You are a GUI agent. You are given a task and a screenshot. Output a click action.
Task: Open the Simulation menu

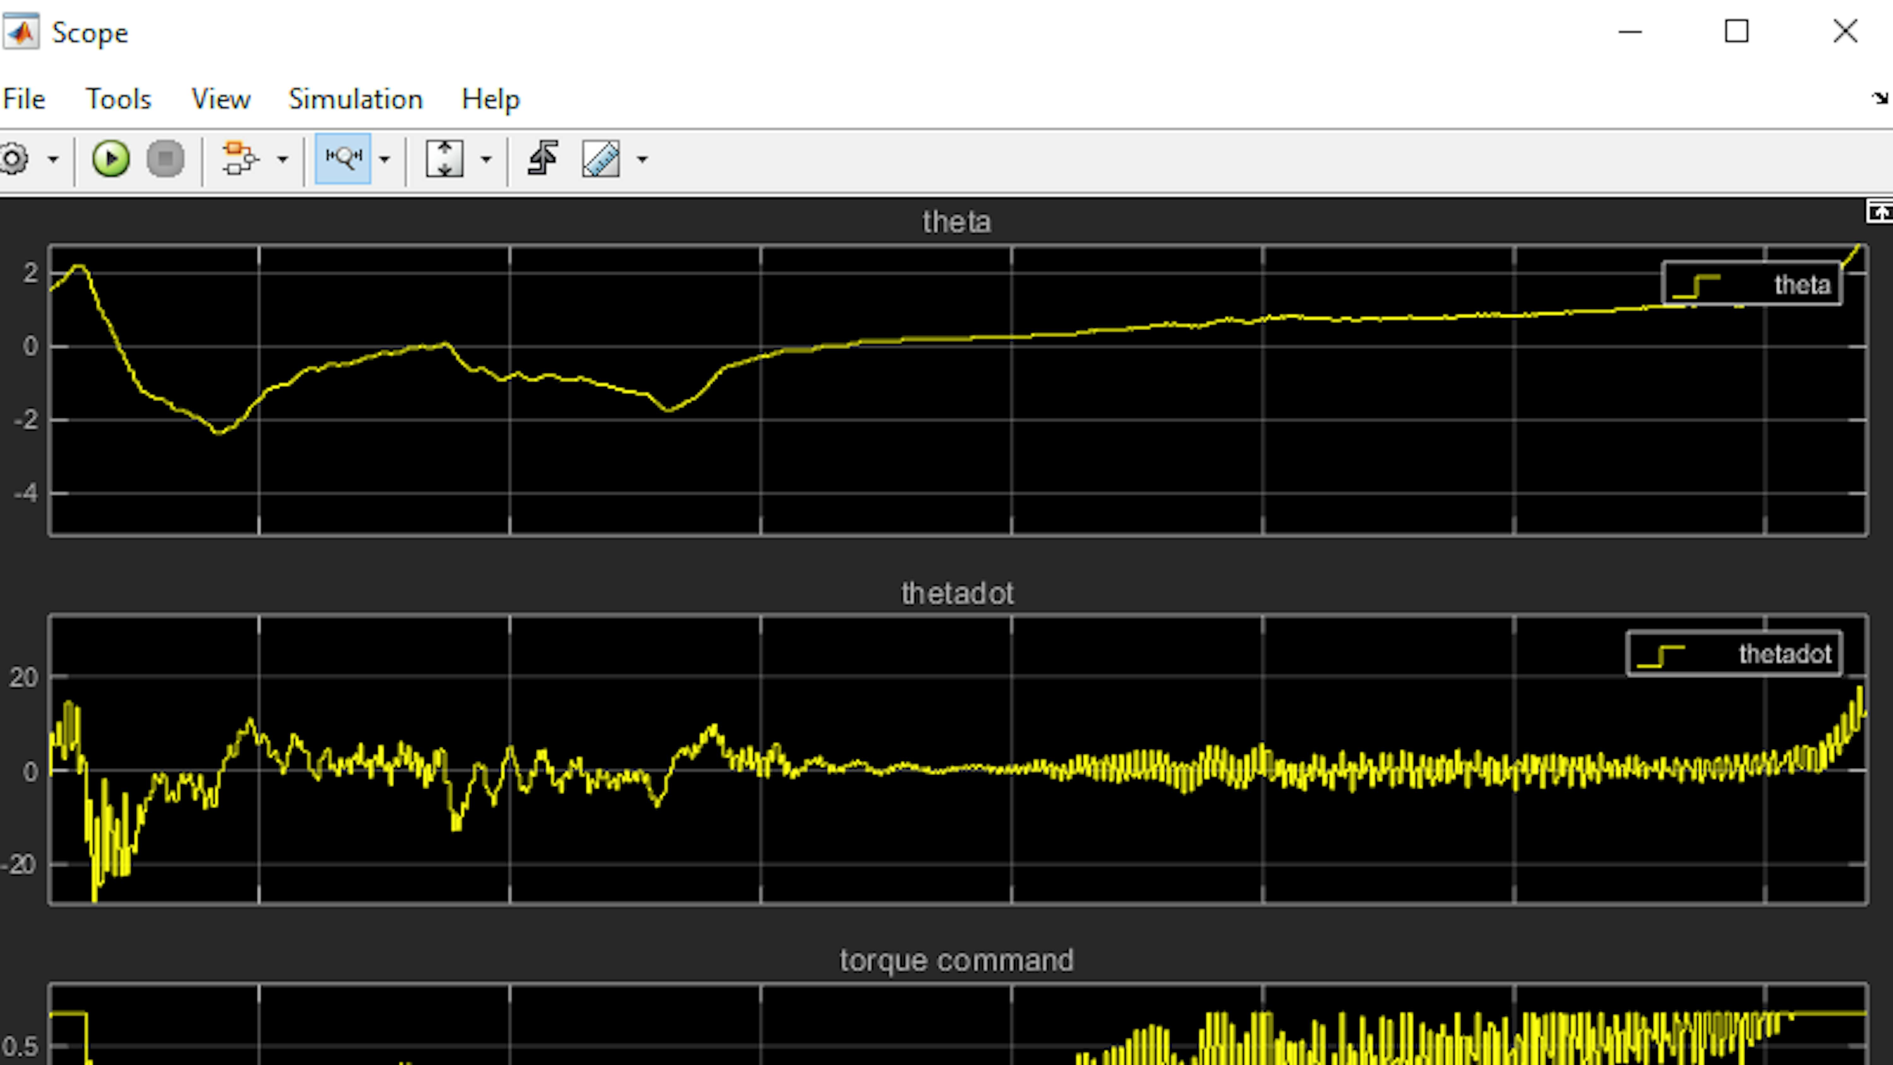pyautogui.click(x=356, y=99)
